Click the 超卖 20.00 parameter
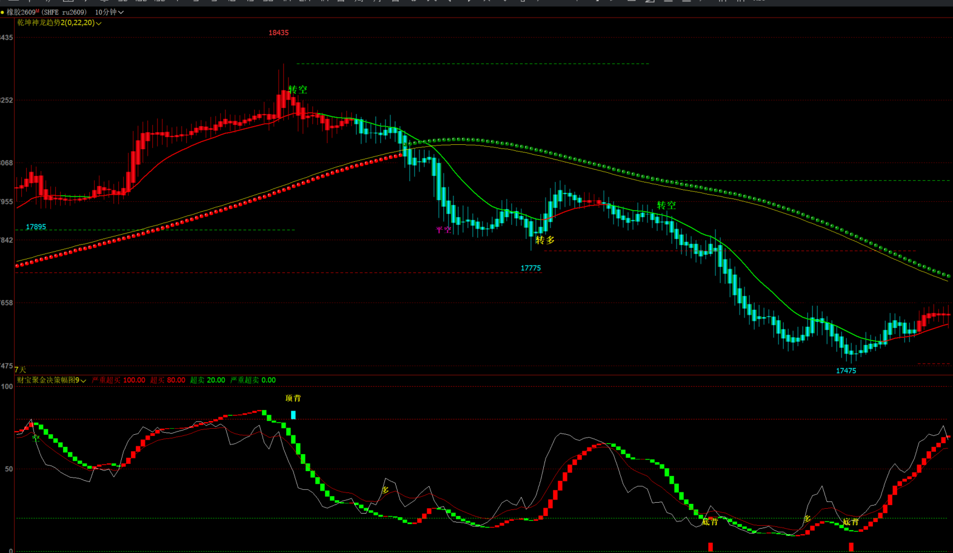953x553 pixels. pyautogui.click(x=208, y=380)
